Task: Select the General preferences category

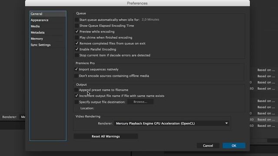Action: point(48,14)
